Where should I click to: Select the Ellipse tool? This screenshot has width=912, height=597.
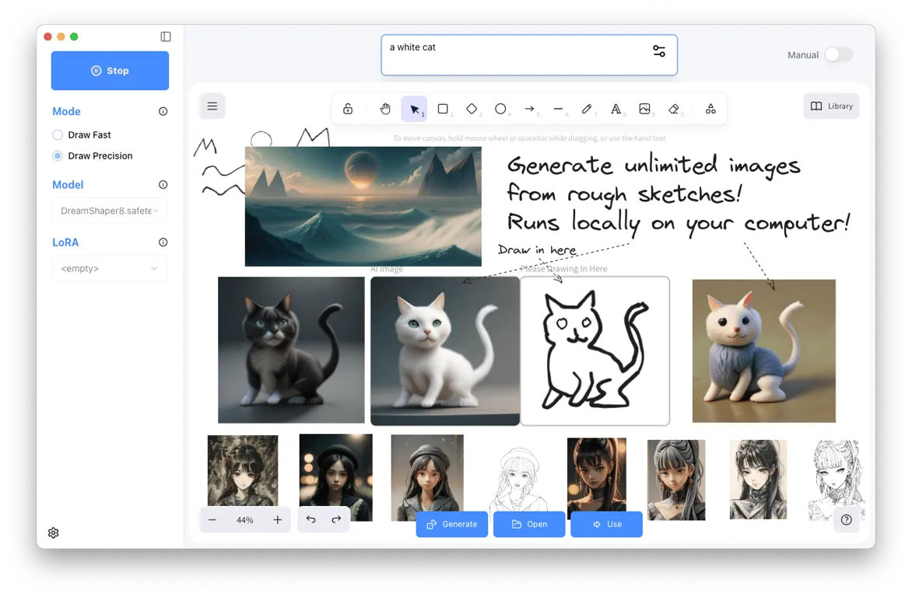[500, 108]
